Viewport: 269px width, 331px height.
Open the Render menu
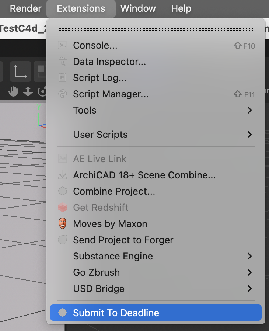[x=25, y=8]
